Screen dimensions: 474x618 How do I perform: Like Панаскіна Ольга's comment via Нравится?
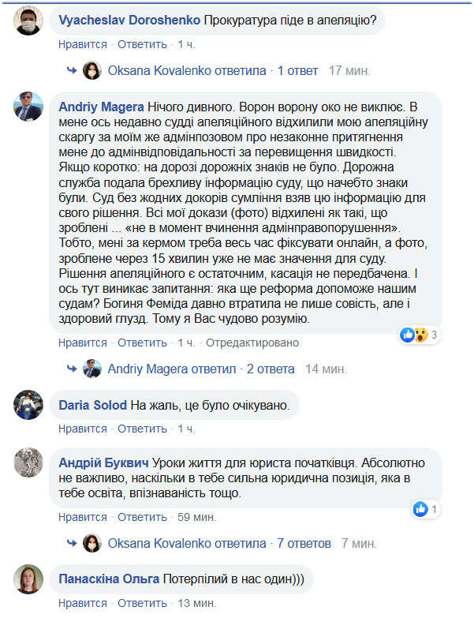pos(83,603)
